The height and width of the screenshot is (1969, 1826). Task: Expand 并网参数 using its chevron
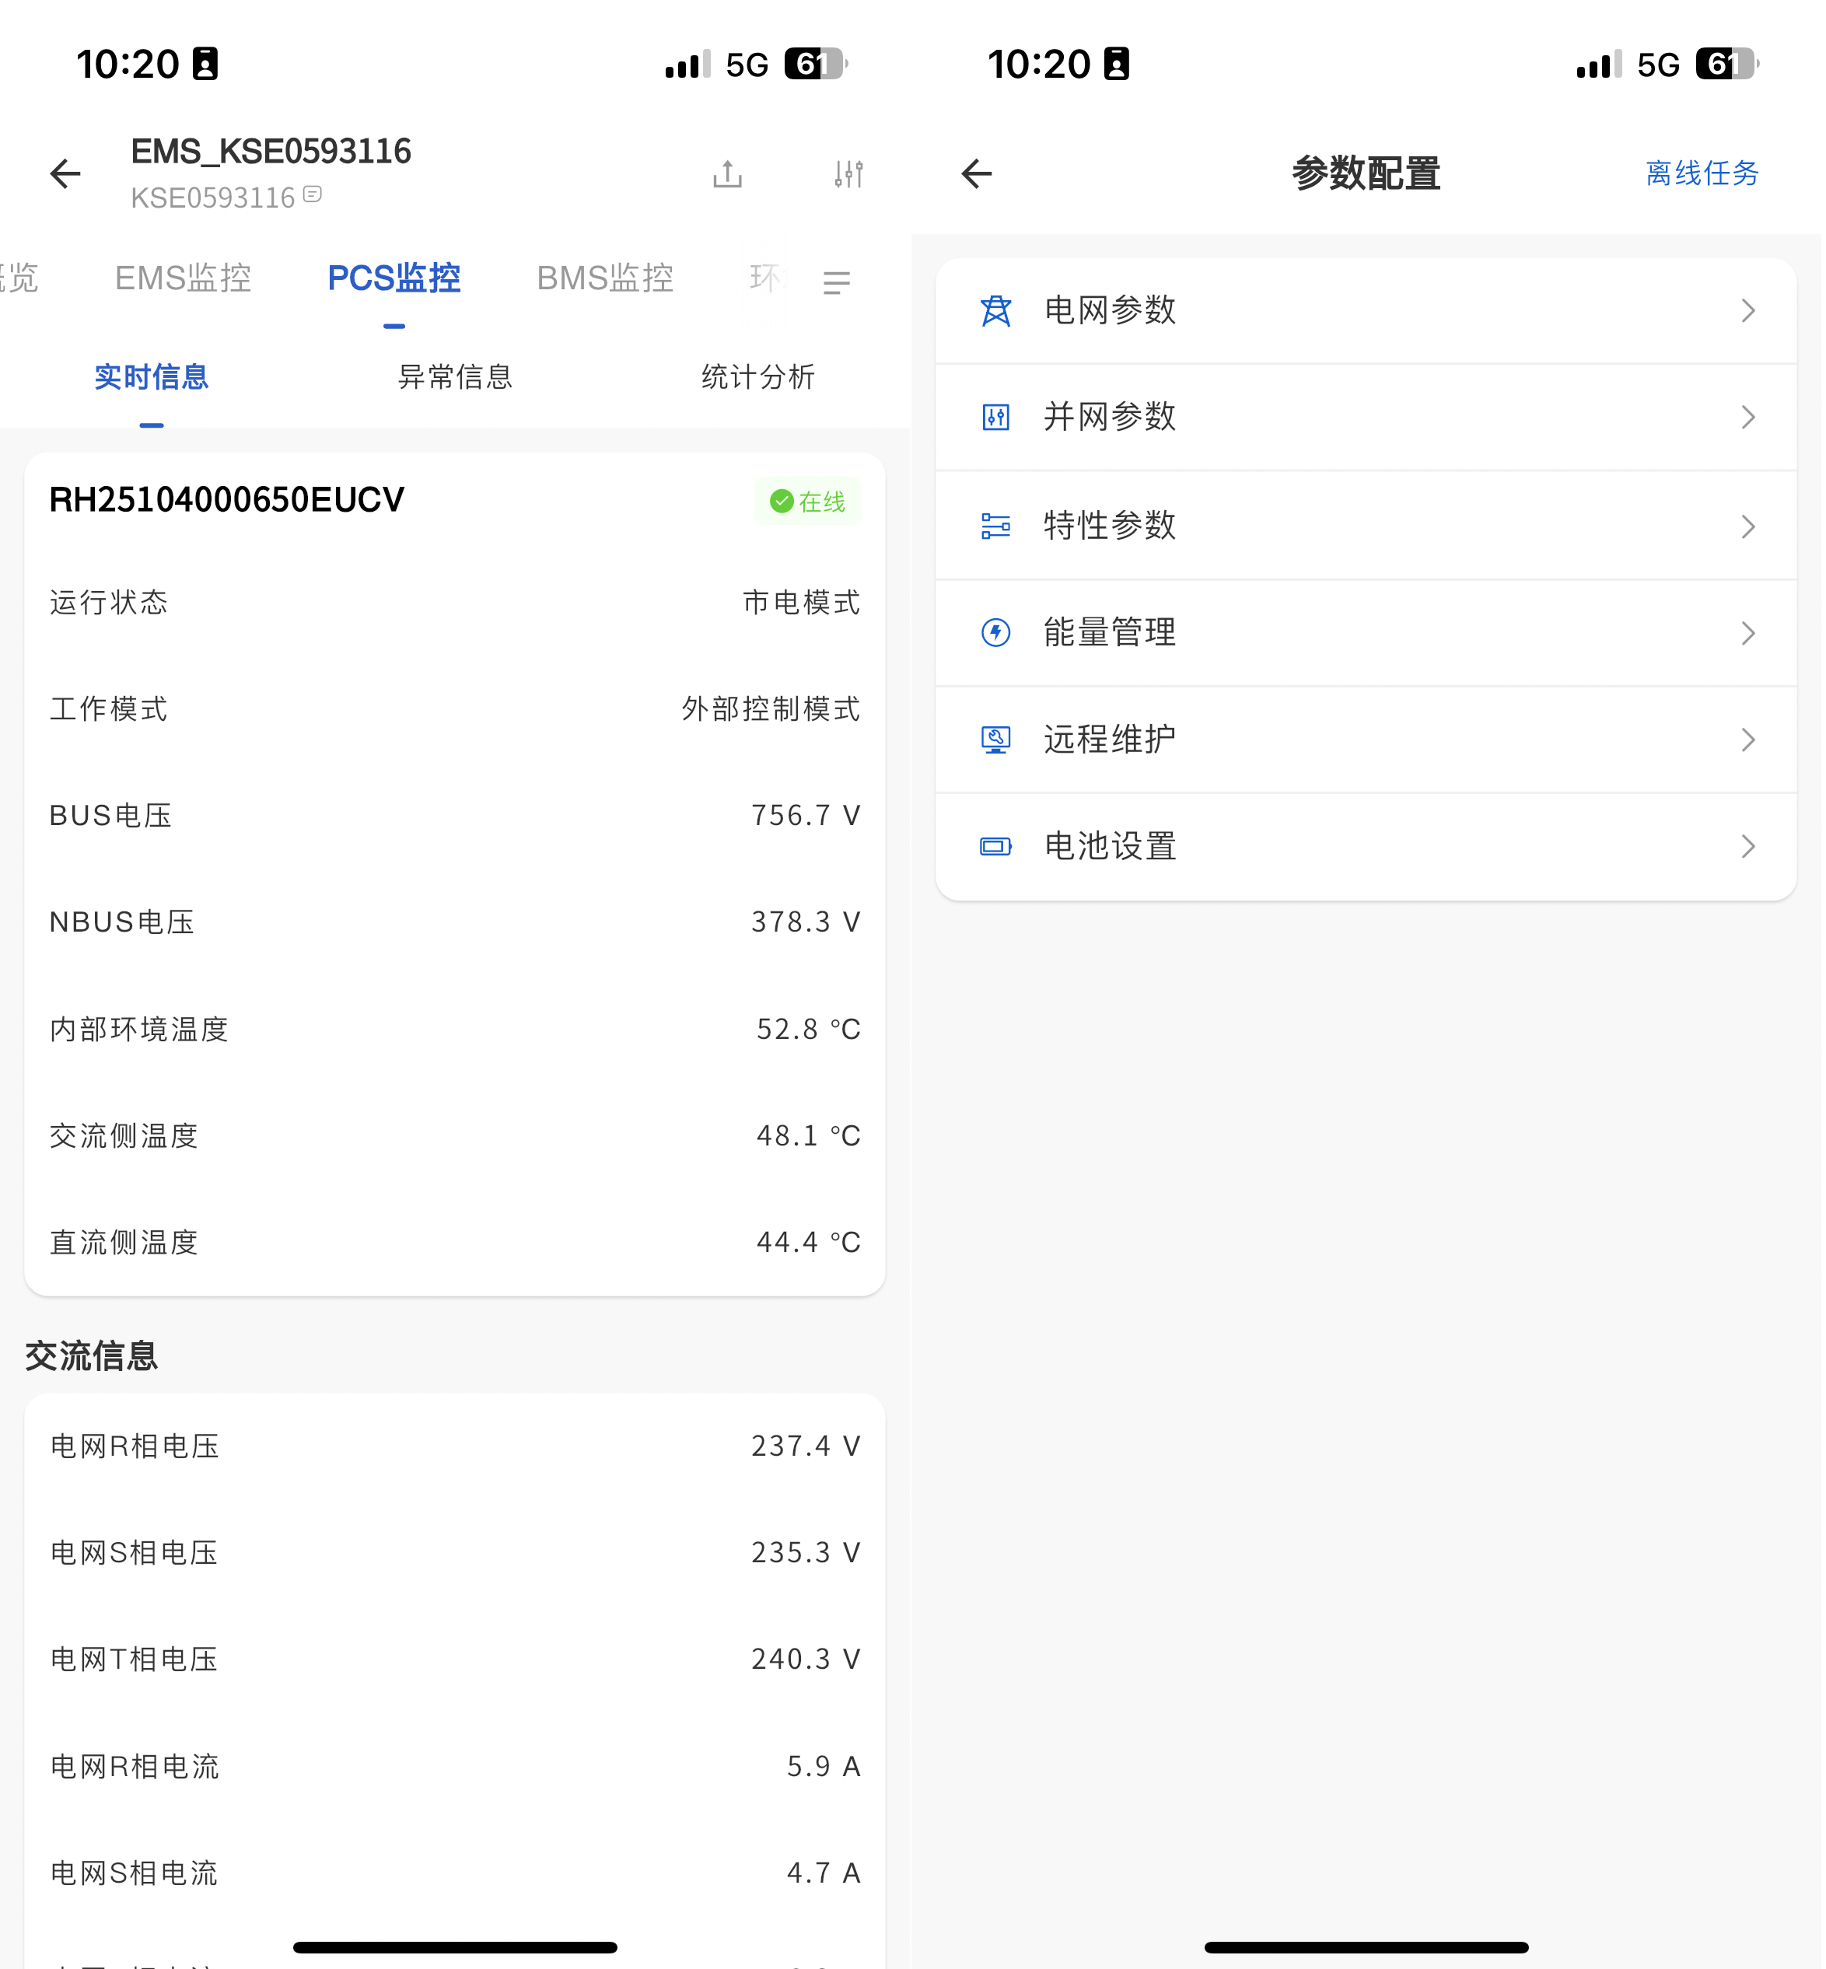coord(1748,417)
